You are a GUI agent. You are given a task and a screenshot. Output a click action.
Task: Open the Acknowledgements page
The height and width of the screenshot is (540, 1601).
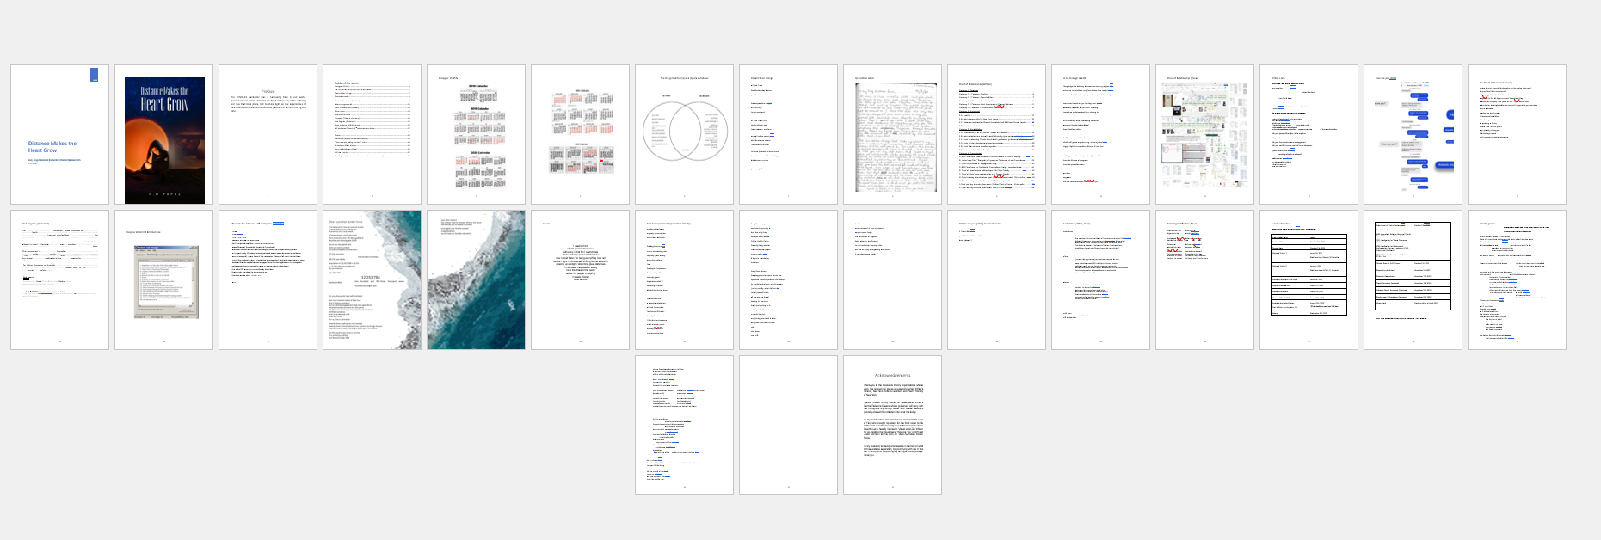(893, 425)
